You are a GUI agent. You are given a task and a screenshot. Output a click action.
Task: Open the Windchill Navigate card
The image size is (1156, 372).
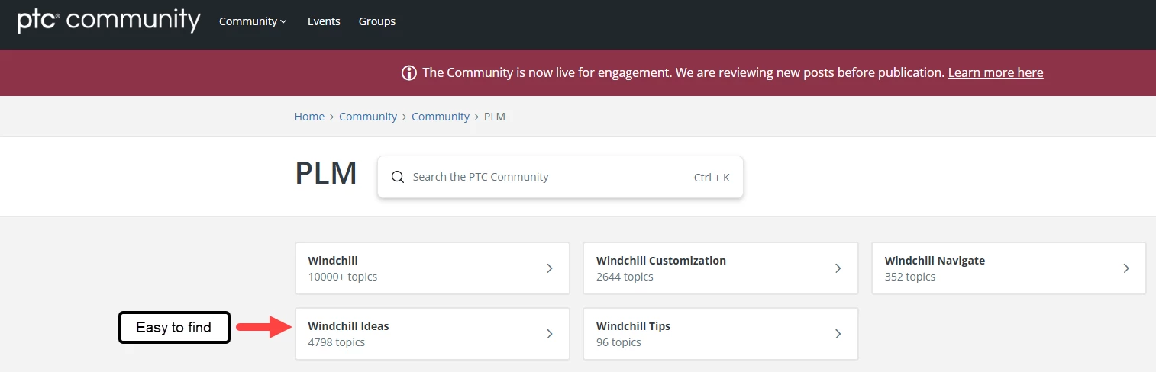(1009, 268)
